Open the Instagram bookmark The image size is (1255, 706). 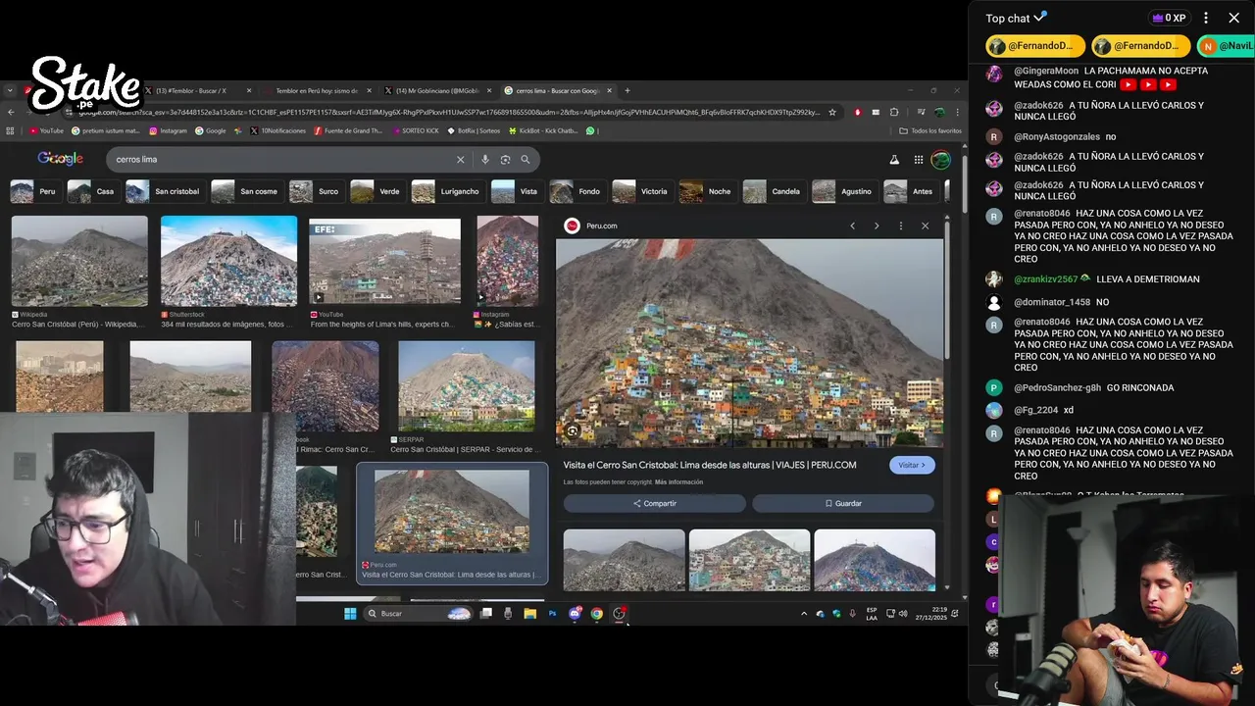[168, 130]
